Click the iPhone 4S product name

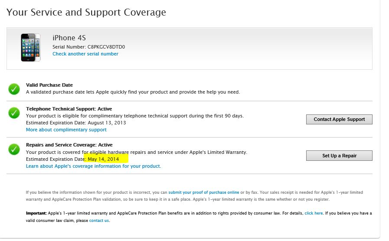click(69, 38)
